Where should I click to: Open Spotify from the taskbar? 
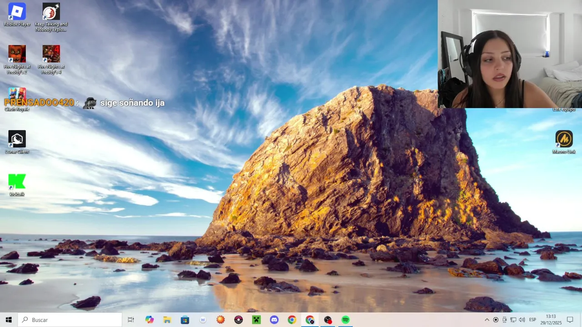pos(346,320)
